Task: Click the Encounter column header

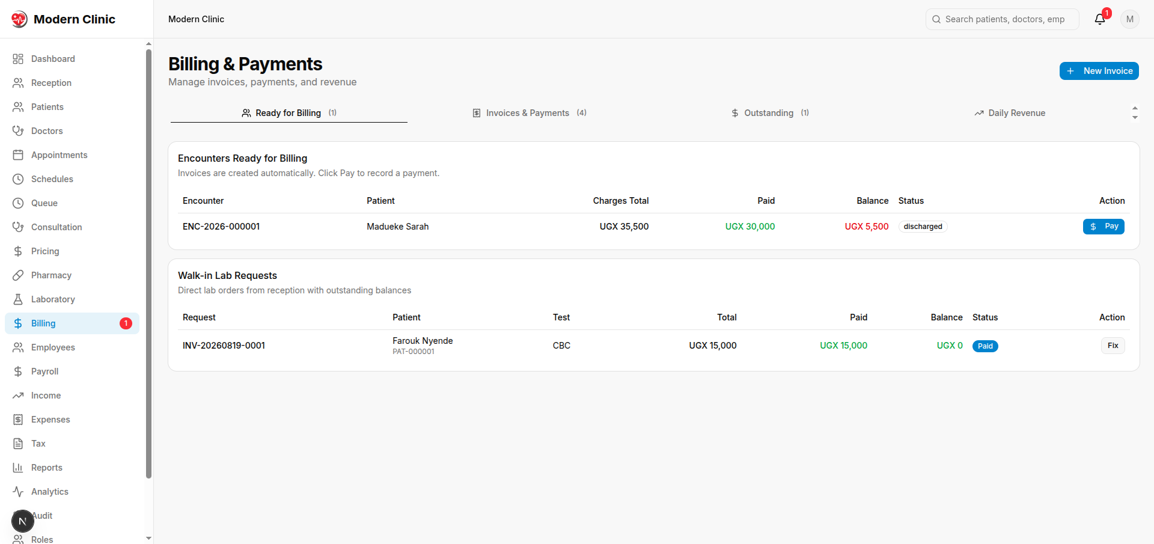Action: (203, 201)
